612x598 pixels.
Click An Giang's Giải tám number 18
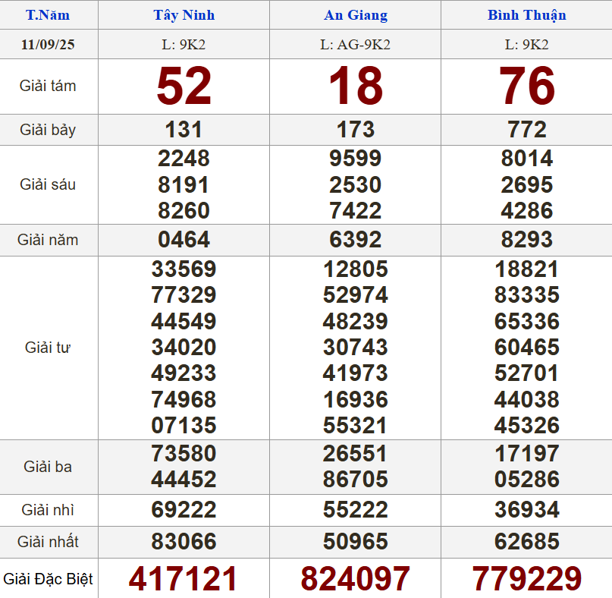click(x=355, y=87)
